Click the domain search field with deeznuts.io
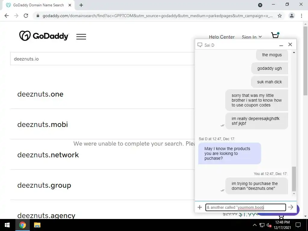 (x=102, y=59)
